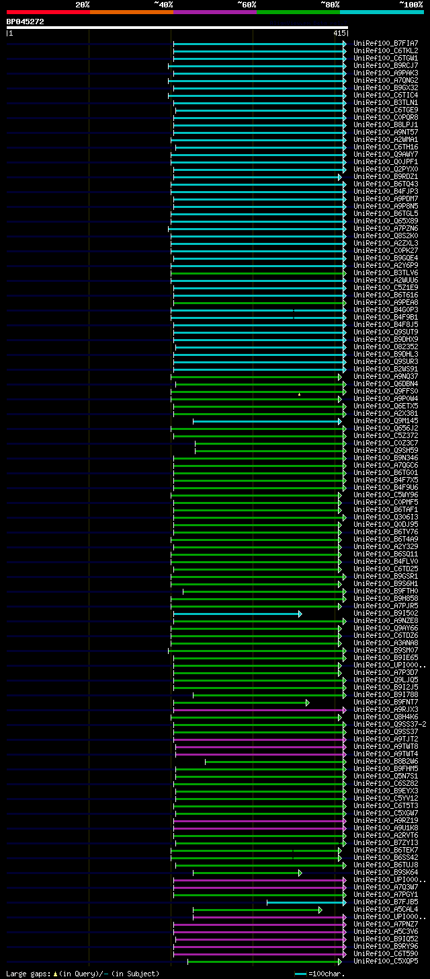Select hit label UniRef100_A7QNG2
This screenshot has height=979, width=430.
[x=385, y=80]
